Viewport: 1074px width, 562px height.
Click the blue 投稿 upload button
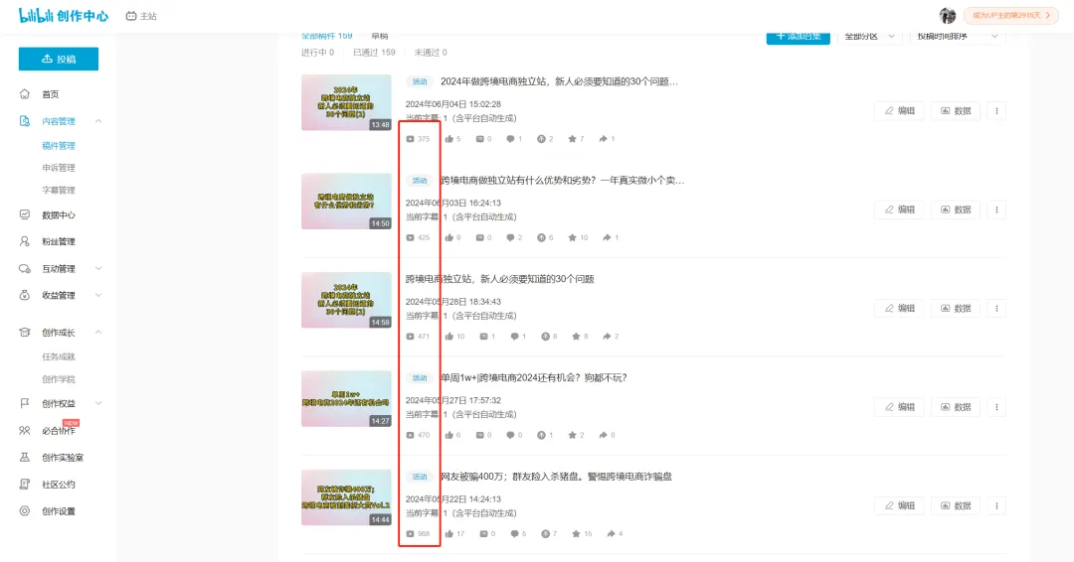pos(58,59)
